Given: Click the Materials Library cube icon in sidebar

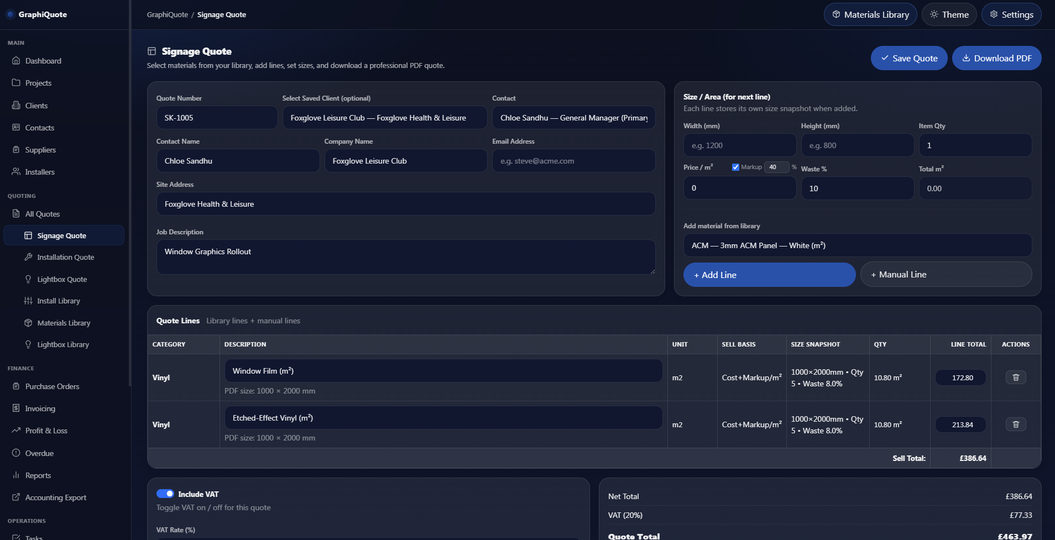Looking at the screenshot, I should pos(28,323).
